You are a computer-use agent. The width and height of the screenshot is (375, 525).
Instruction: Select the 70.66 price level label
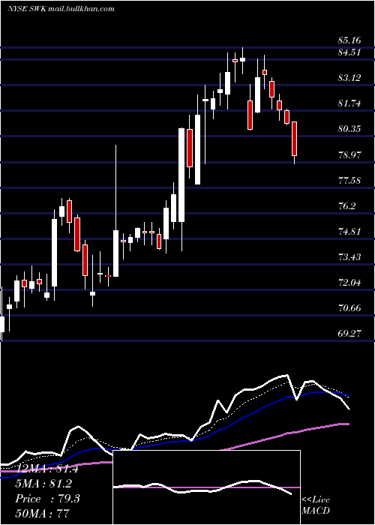(349, 308)
